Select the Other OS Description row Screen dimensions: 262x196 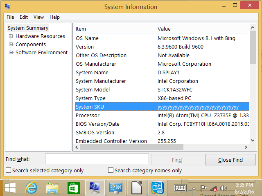162,56
